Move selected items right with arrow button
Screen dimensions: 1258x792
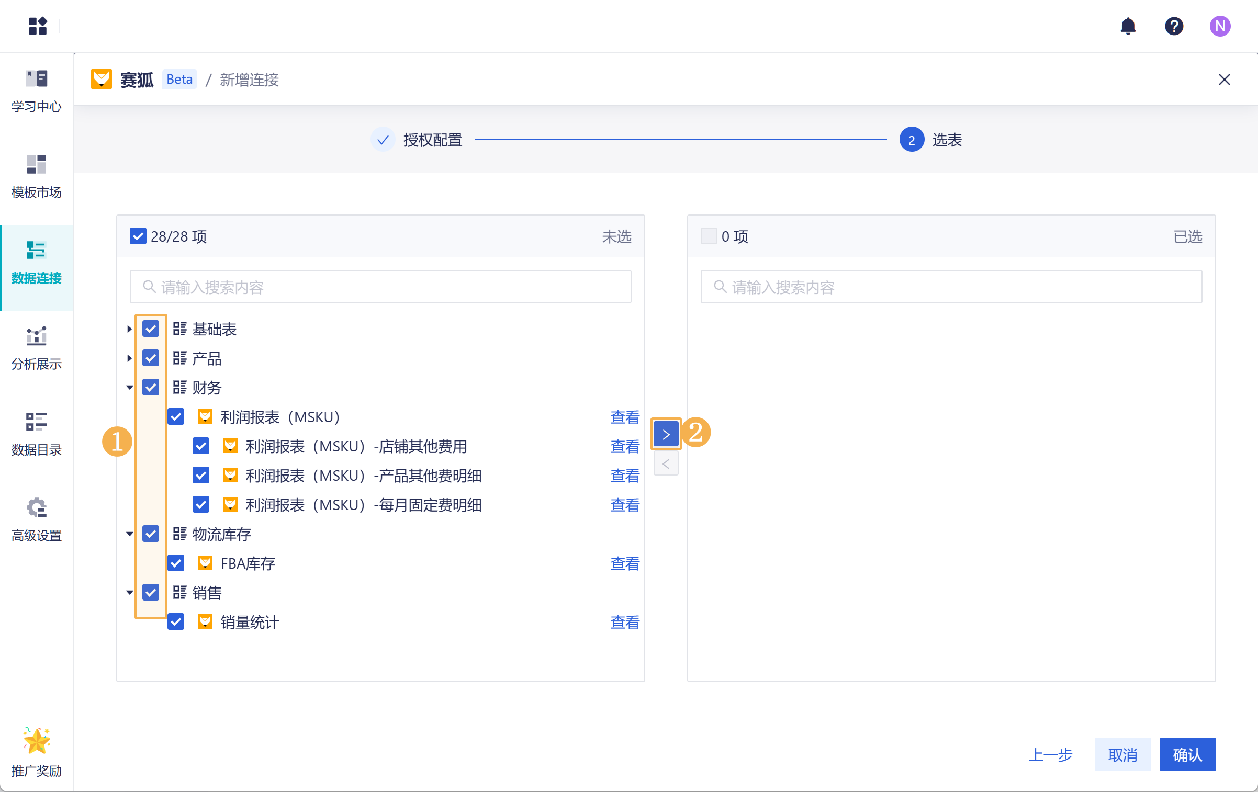click(666, 434)
